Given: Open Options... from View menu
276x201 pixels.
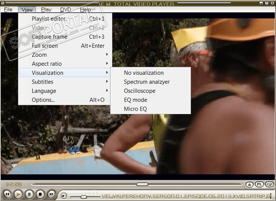Looking at the screenshot, I should (65, 100).
